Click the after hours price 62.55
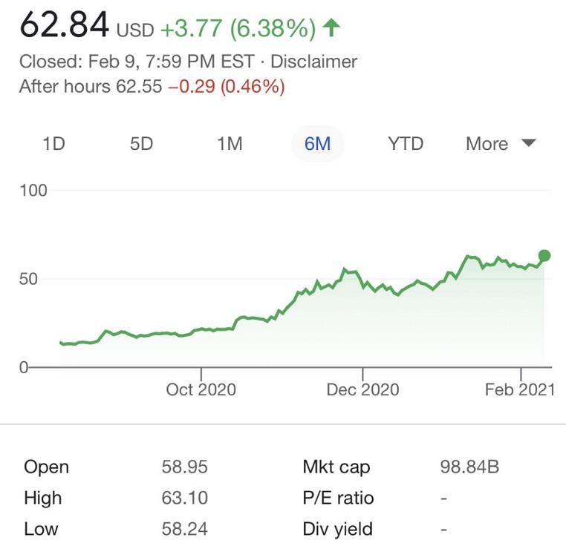This screenshot has width=566, height=543. [138, 86]
